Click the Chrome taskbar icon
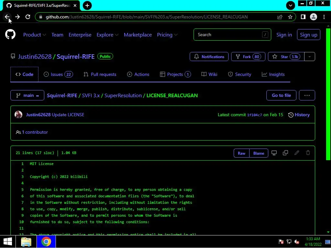 (46, 242)
